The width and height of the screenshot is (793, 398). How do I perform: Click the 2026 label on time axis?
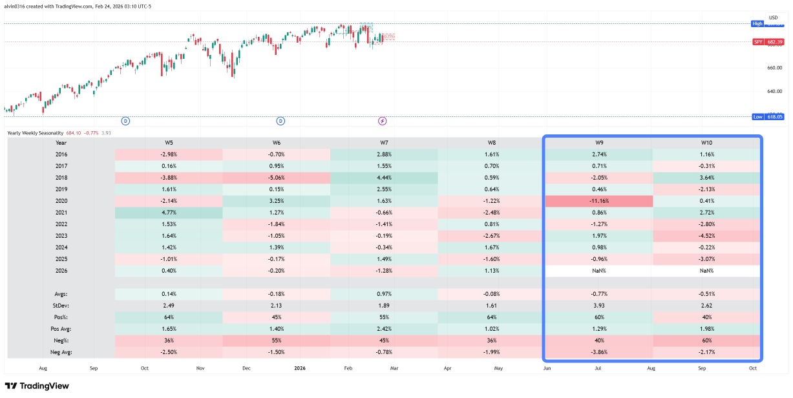(x=299, y=368)
